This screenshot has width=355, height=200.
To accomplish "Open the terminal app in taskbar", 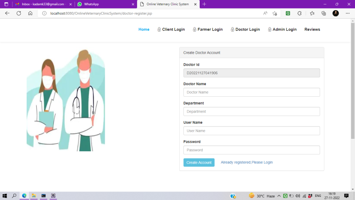I will pos(43,196).
